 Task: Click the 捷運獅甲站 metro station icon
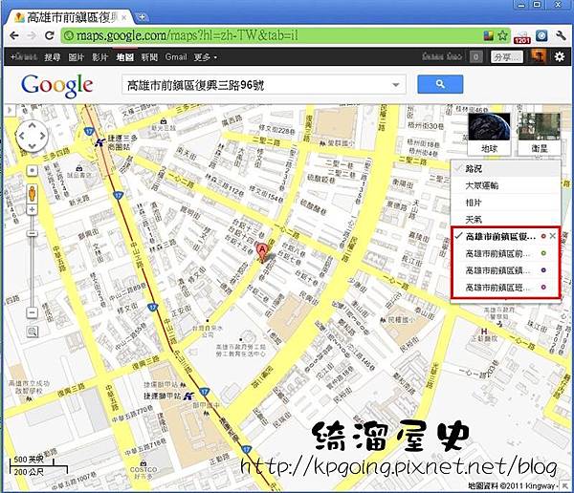coord(189,396)
